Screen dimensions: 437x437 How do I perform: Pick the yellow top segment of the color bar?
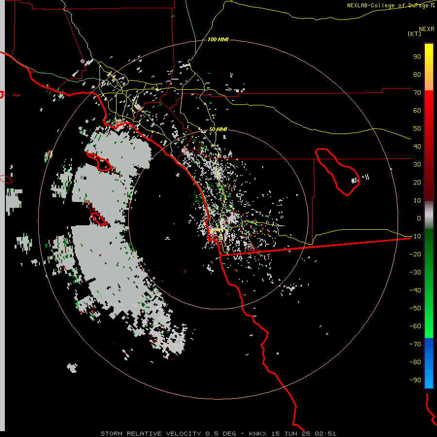(x=429, y=67)
